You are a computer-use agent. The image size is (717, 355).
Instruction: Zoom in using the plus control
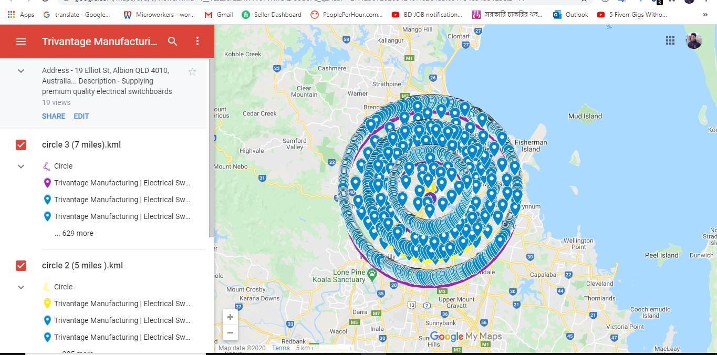coord(230,317)
